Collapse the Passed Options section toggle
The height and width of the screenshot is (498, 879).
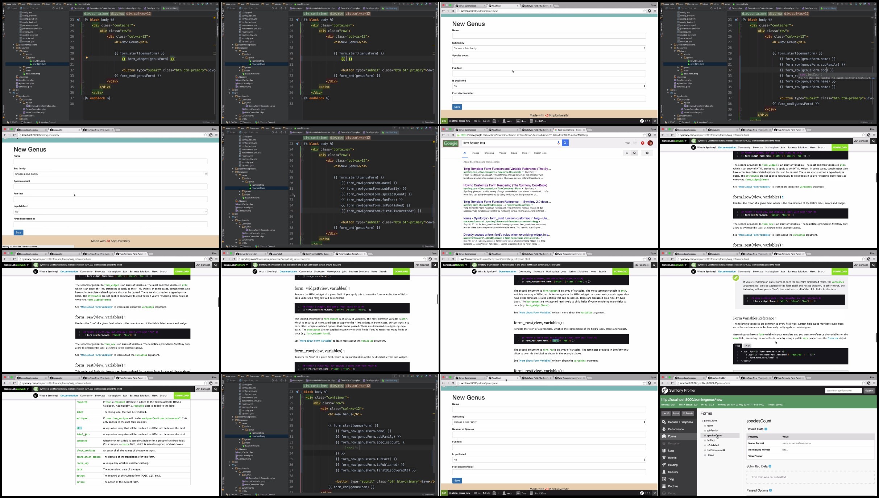click(770, 490)
